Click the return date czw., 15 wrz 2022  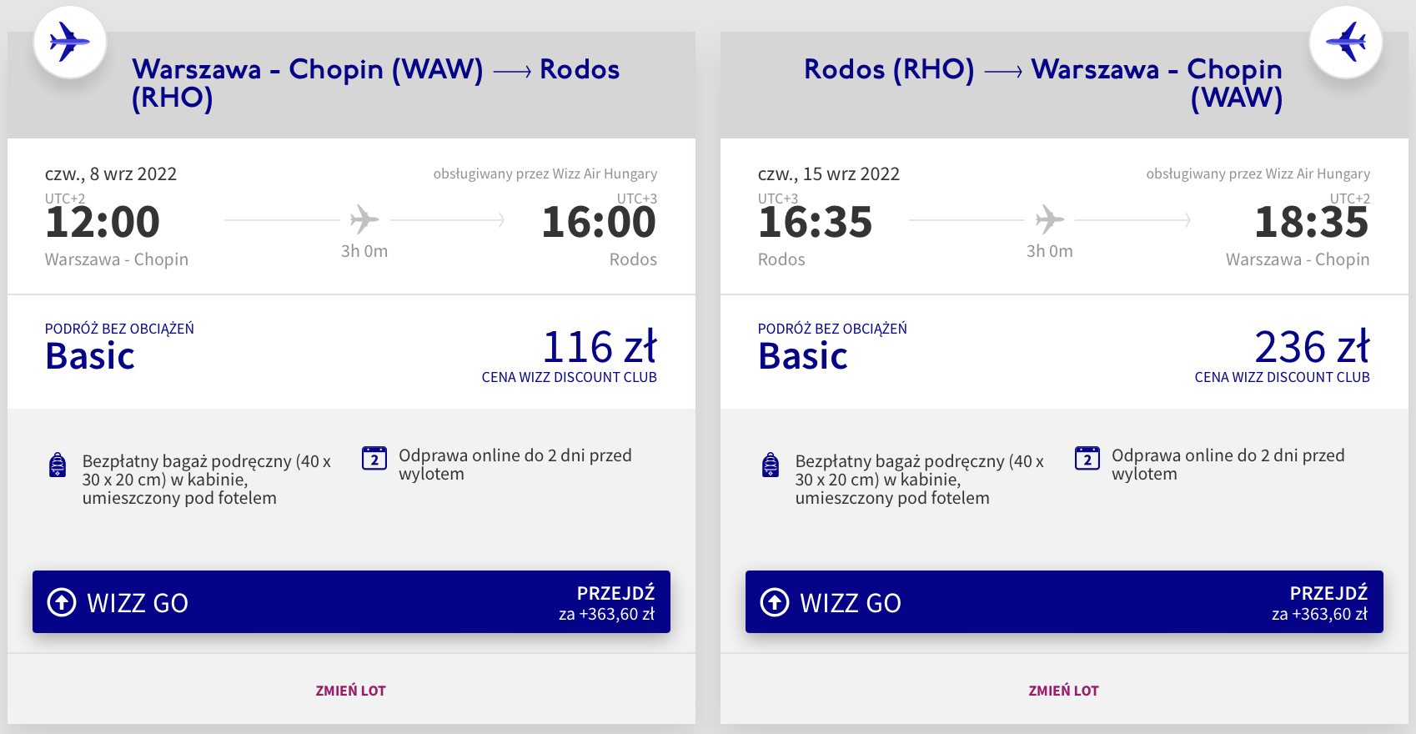click(x=829, y=174)
